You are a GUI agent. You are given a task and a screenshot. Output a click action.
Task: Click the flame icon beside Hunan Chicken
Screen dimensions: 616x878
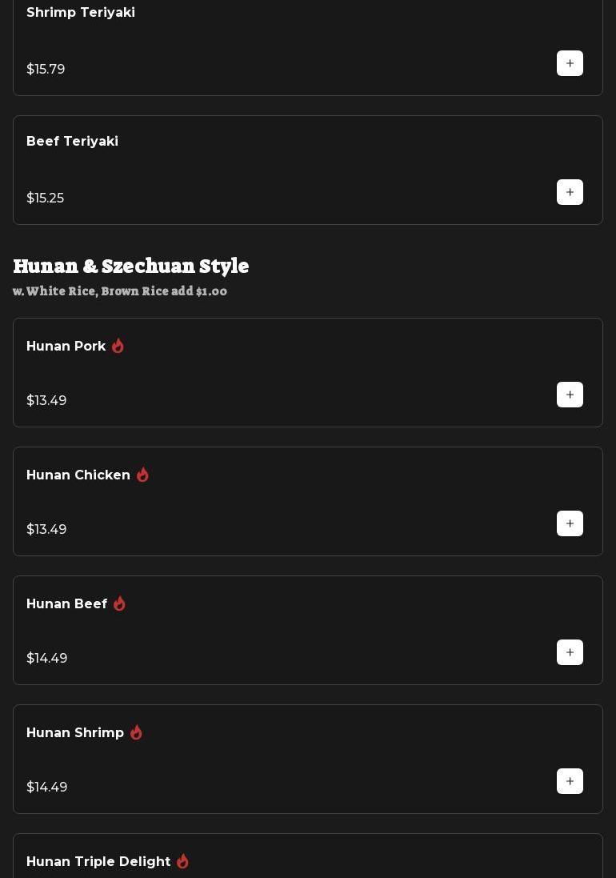[142, 475]
